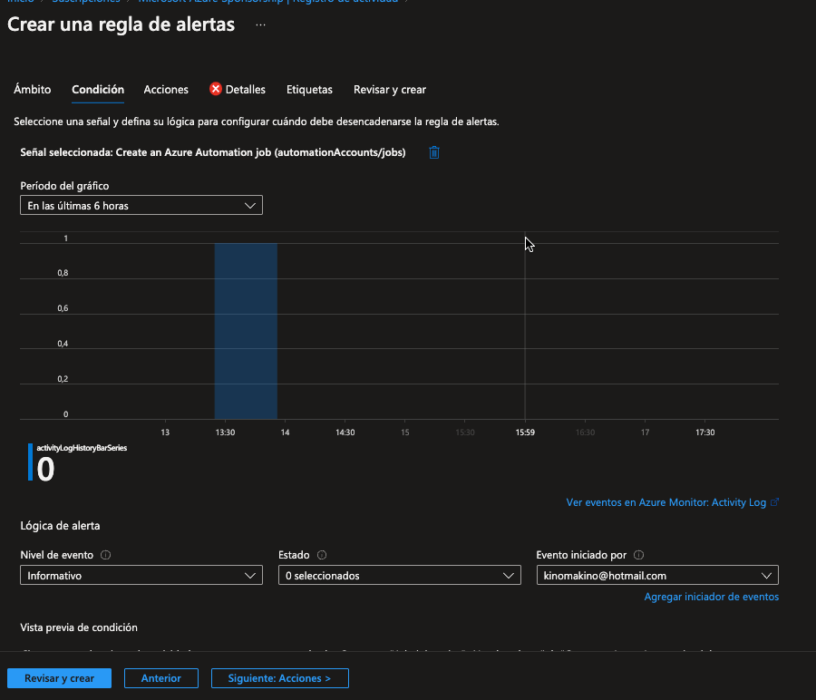Open the Nivel de evento dropdown
The image size is (816, 700).
click(x=141, y=576)
